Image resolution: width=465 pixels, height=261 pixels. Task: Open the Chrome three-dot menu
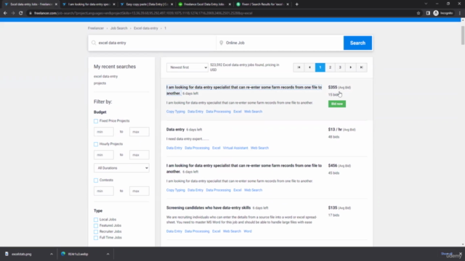point(460,13)
